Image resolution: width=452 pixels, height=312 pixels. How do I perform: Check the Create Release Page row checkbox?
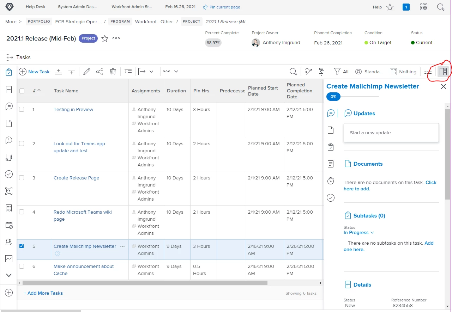[x=22, y=178]
